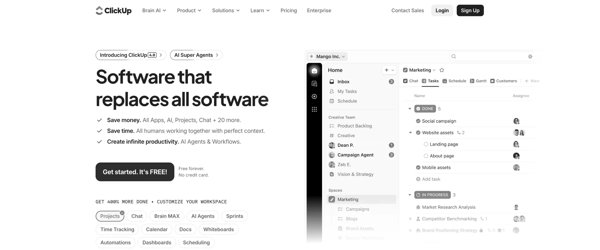Open settings gear beside search field
Image resolution: width=600 pixels, height=250 pixels.
point(530,57)
